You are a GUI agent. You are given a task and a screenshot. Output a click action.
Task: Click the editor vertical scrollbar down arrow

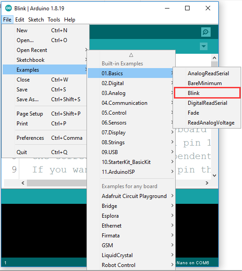pyautogui.click(x=214, y=176)
